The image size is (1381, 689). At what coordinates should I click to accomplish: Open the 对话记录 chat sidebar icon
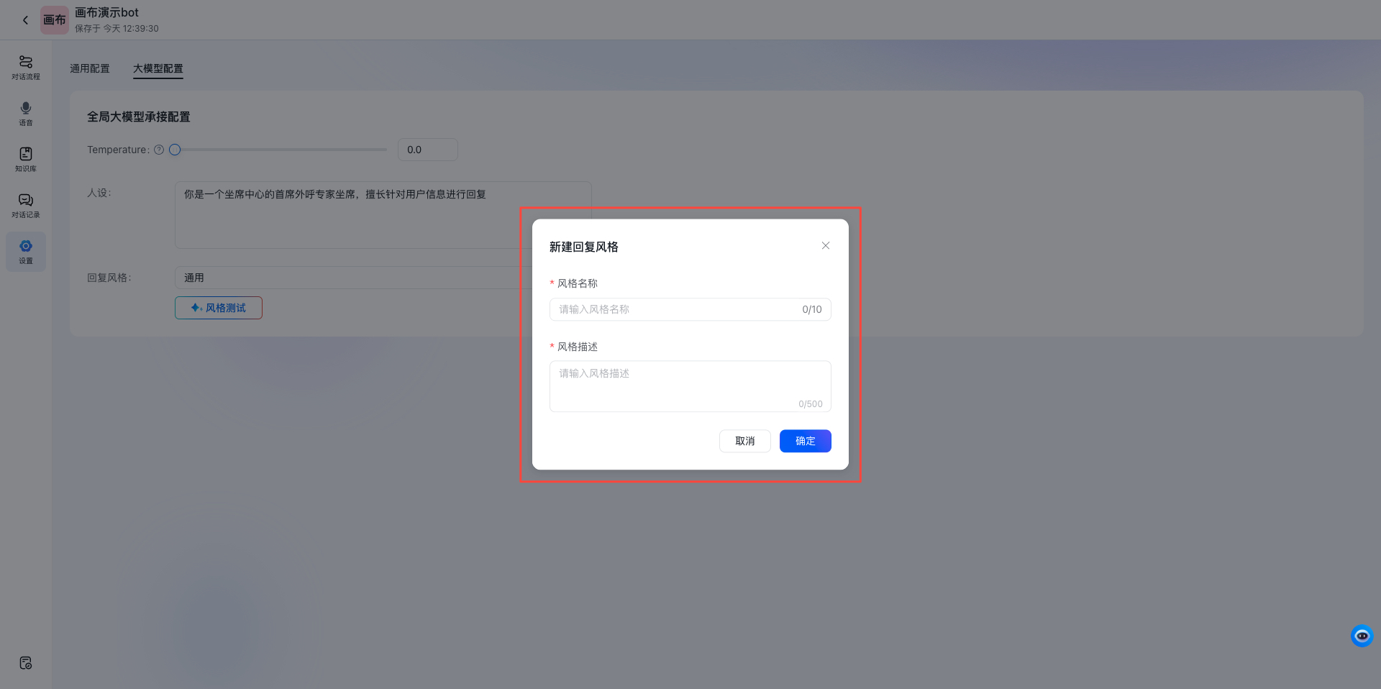pos(25,205)
